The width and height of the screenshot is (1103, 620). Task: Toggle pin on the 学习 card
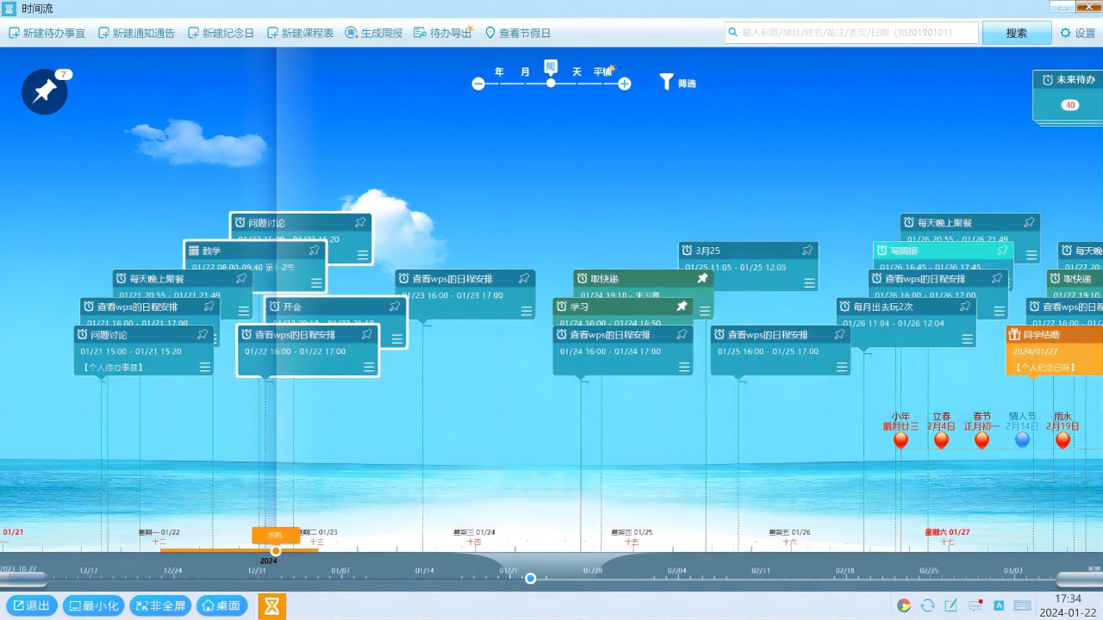coord(682,307)
